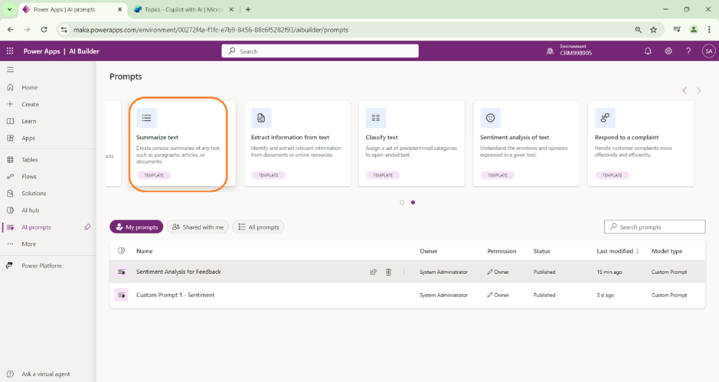The width and height of the screenshot is (719, 382).
Task: Open the Classify text template card
Action: click(411, 143)
